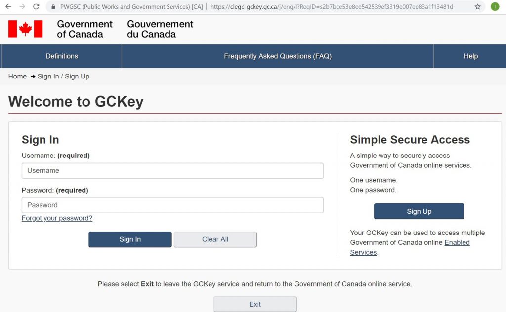506x312 pixels.
Task: Bookmark this page with the star icon
Action: coord(478,7)
